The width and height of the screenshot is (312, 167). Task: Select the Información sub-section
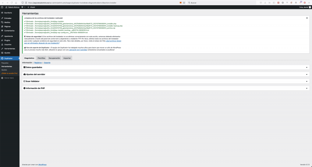(27, 63)
